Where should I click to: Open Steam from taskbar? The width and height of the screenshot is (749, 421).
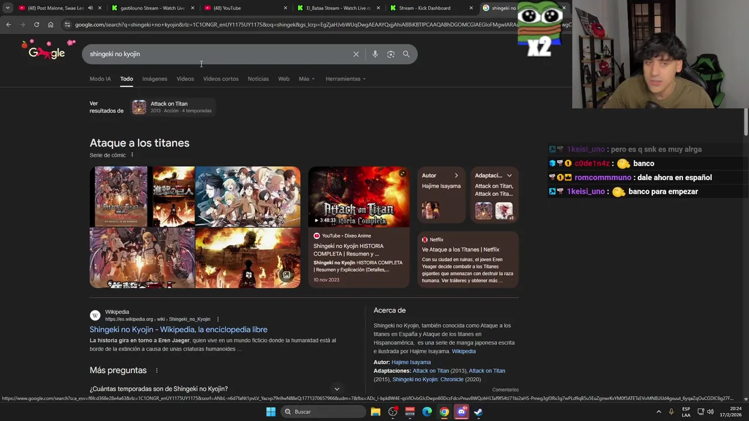478,412
